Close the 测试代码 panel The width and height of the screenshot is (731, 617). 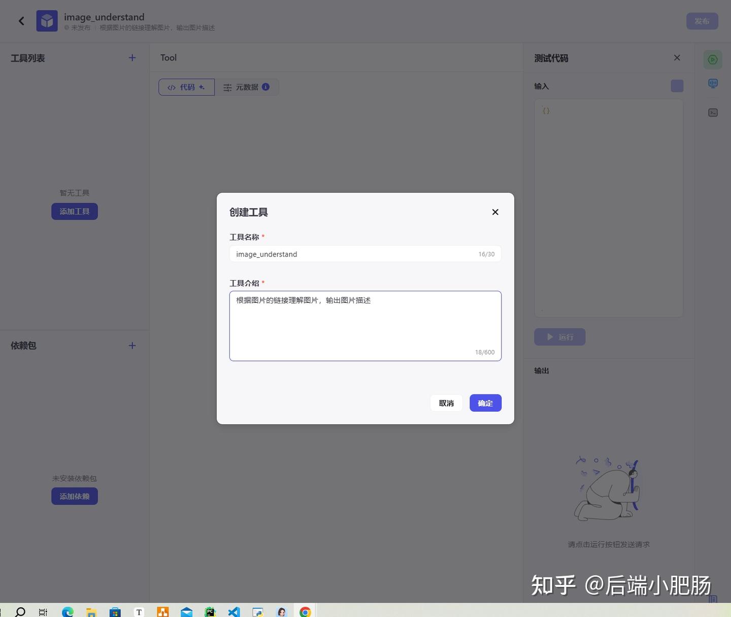tap(677, 58)
